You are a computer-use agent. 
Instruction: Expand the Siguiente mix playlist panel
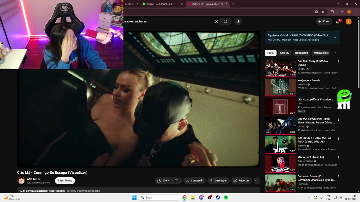[335, 38]
